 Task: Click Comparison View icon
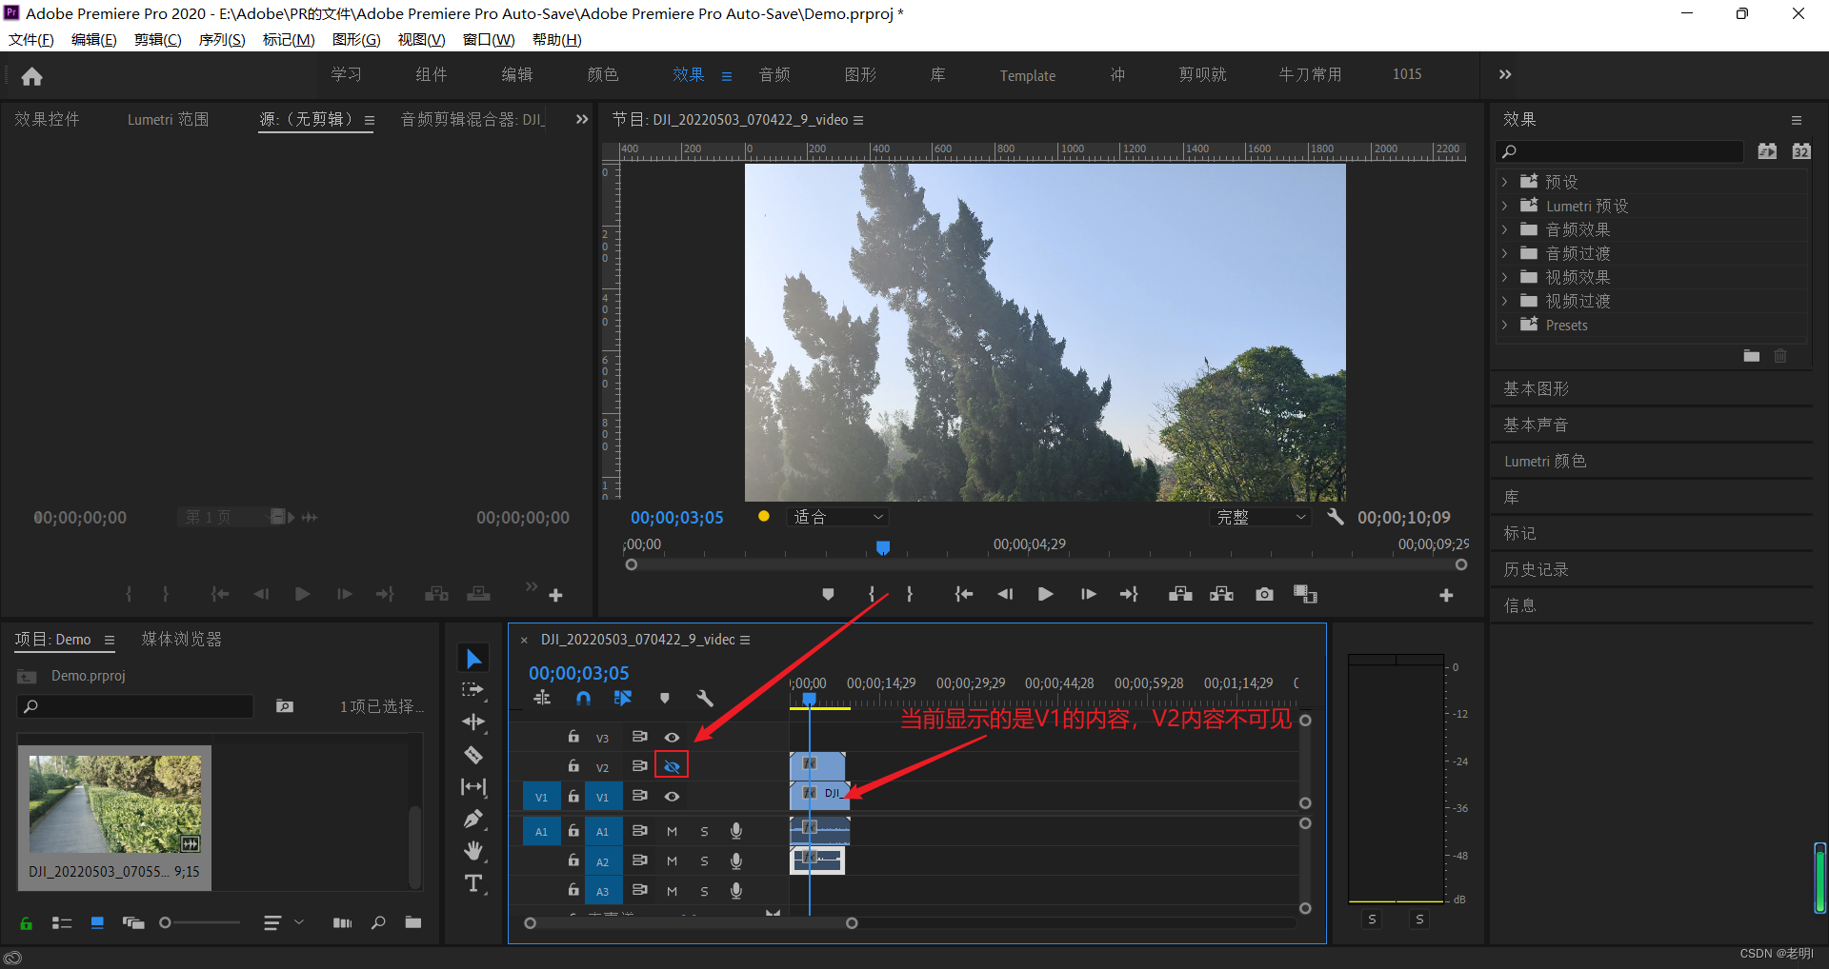[1305, 595]
